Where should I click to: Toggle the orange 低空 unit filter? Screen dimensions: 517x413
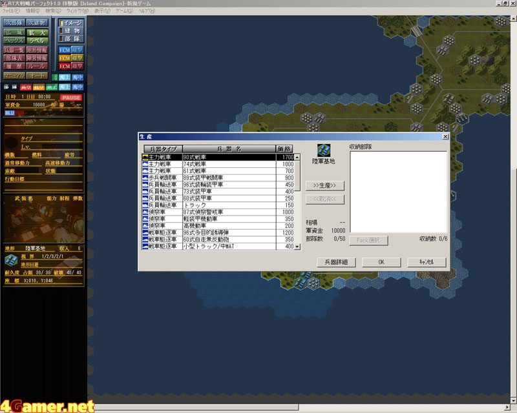tap(39, 87)
